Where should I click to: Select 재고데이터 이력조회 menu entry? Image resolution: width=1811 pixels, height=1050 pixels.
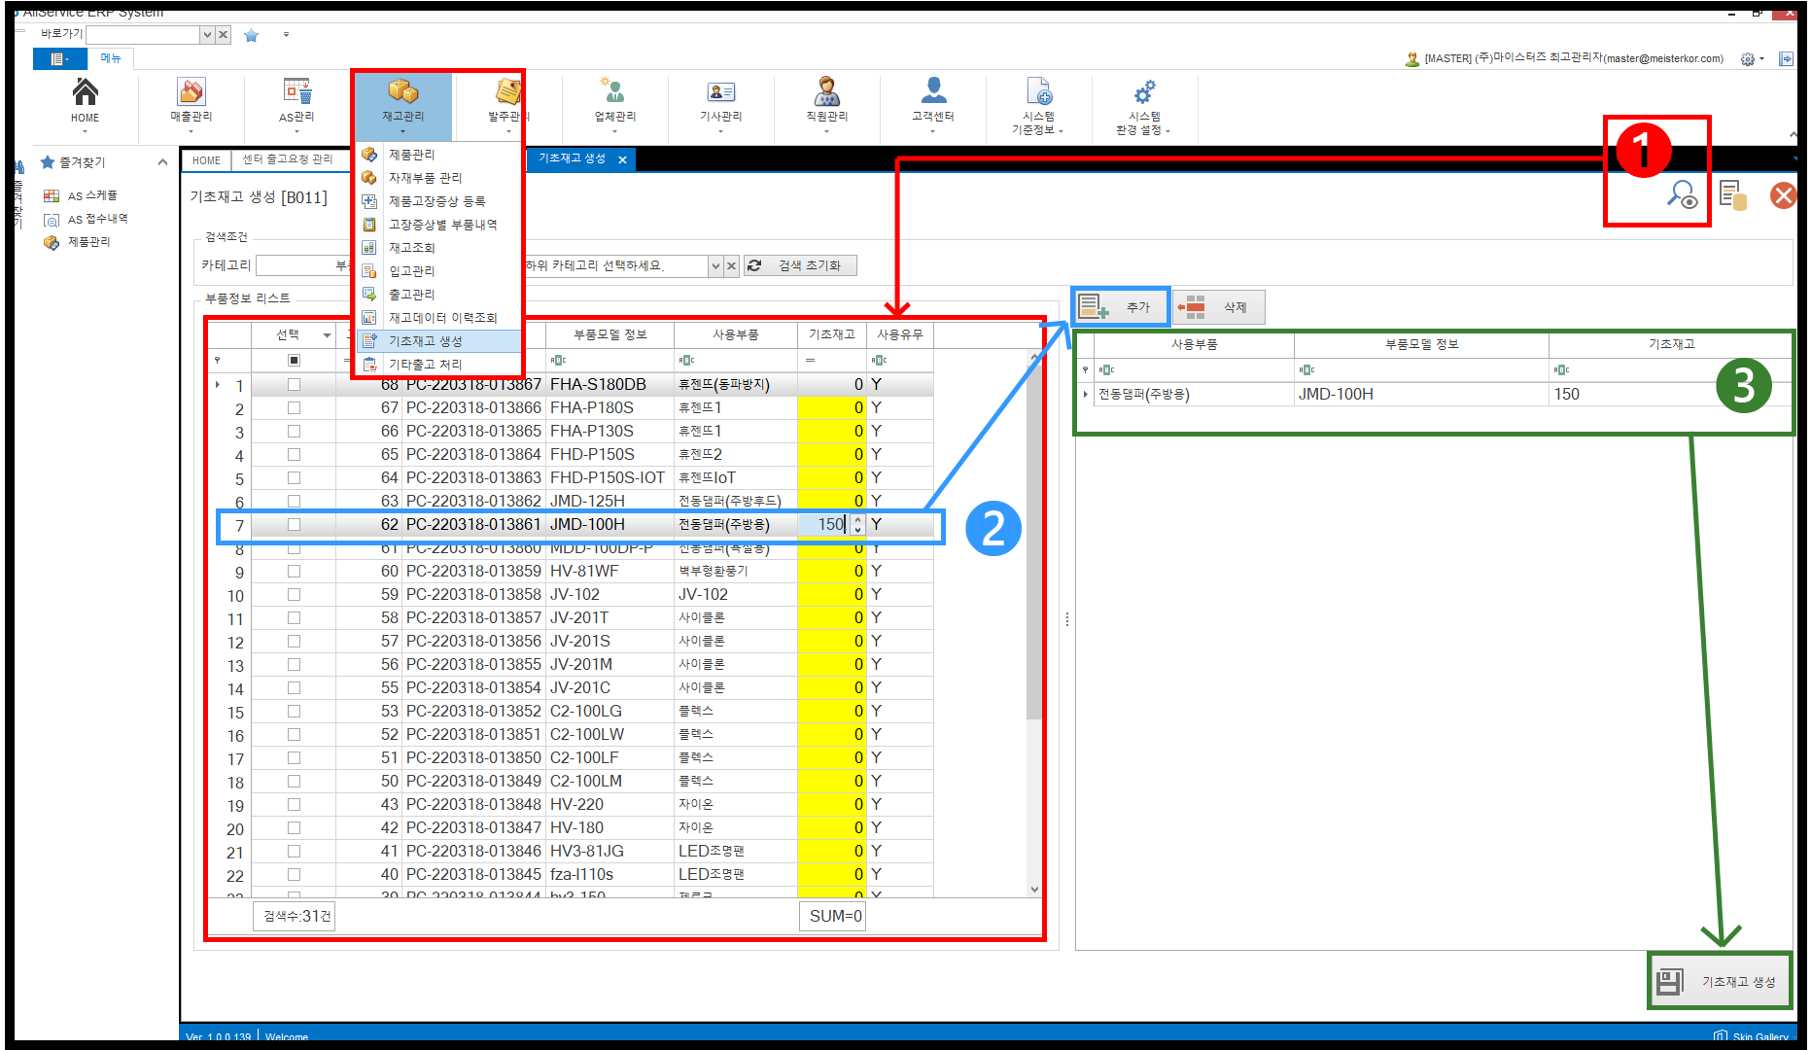point(439,318)
